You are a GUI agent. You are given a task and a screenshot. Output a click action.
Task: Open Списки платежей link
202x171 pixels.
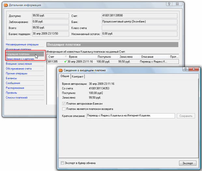point(17,98)
